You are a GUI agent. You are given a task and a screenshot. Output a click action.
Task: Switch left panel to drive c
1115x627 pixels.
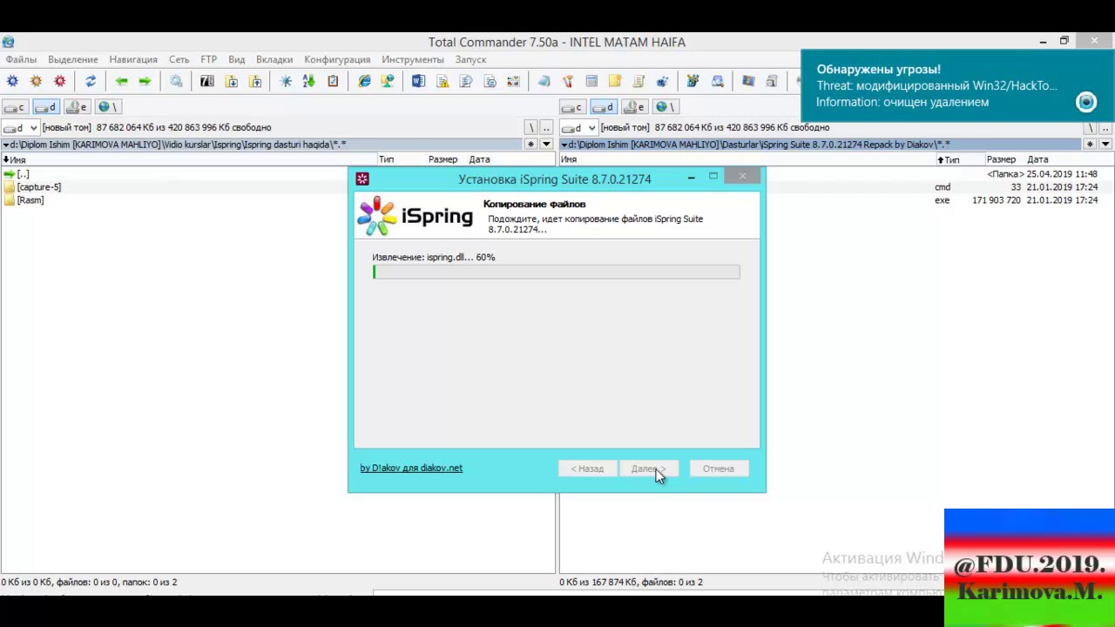coord(15,106)
